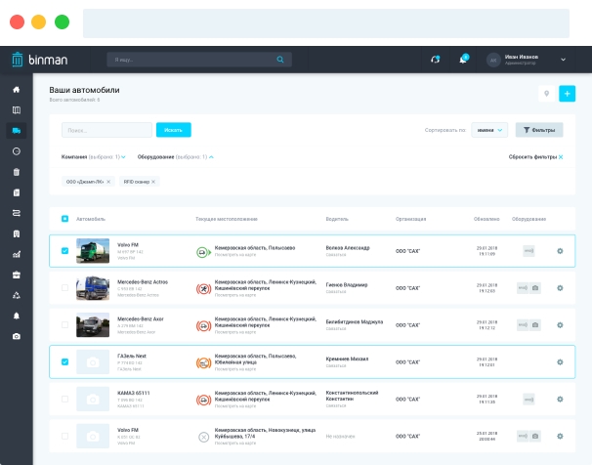
Task: Click the Искать search button
Action: tap(173, 129)
